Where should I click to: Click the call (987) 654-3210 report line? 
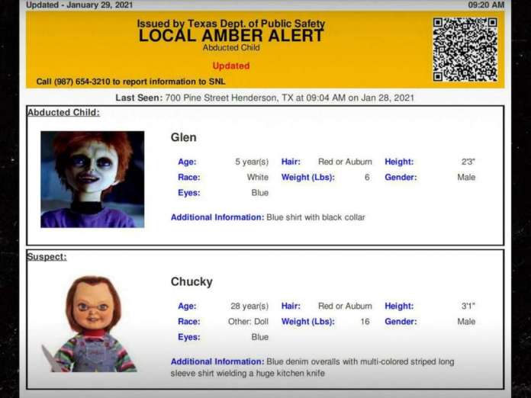point(130,82)
